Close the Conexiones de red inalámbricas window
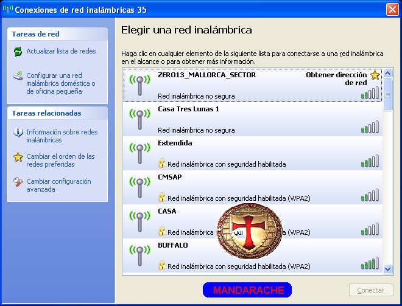The width and height of the screenshot is (402, 306). (x=392, y=9)
